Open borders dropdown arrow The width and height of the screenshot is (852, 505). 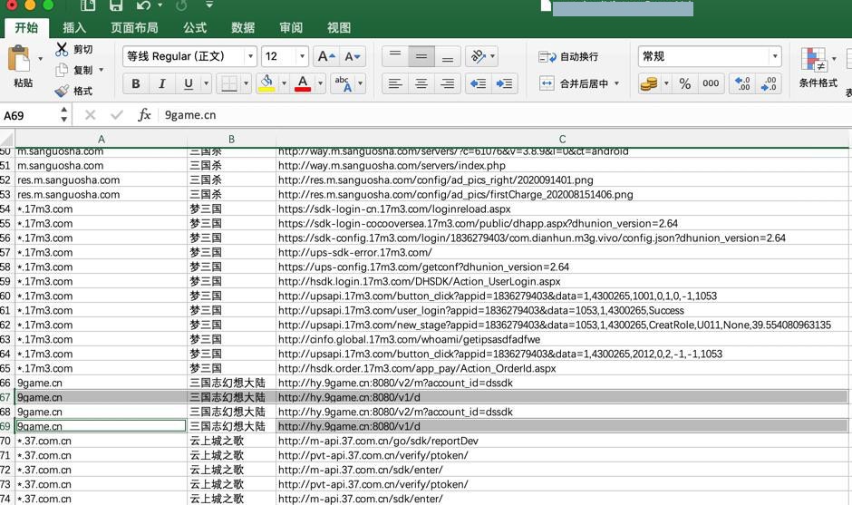pos(247,83)
